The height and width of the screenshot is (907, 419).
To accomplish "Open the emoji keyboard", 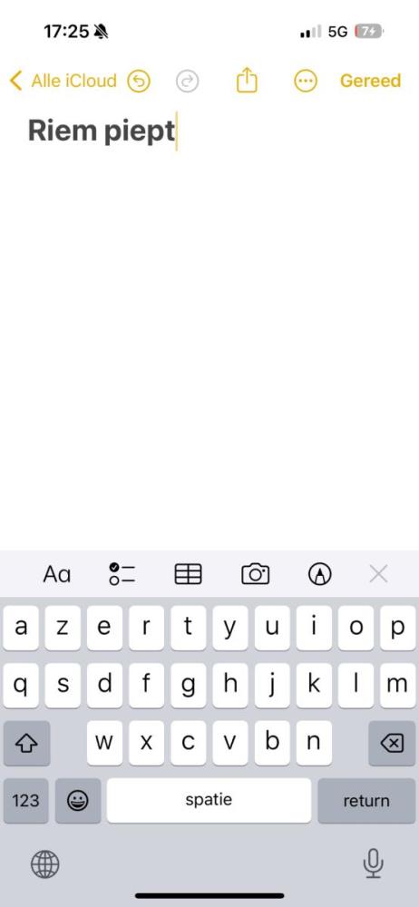I will pyautogui.click(x=78, y=801).
